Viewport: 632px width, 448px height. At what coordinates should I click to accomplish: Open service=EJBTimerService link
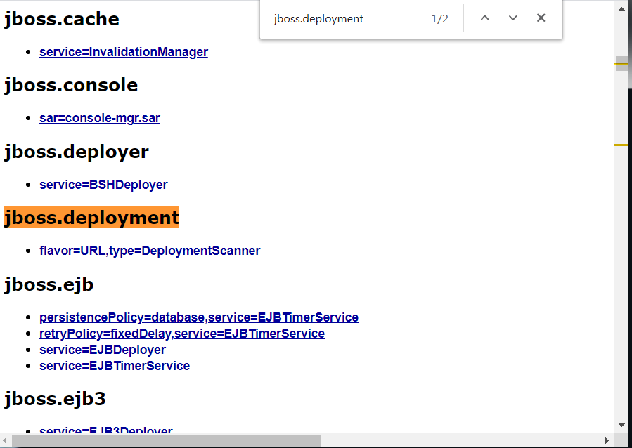[115, 366]
